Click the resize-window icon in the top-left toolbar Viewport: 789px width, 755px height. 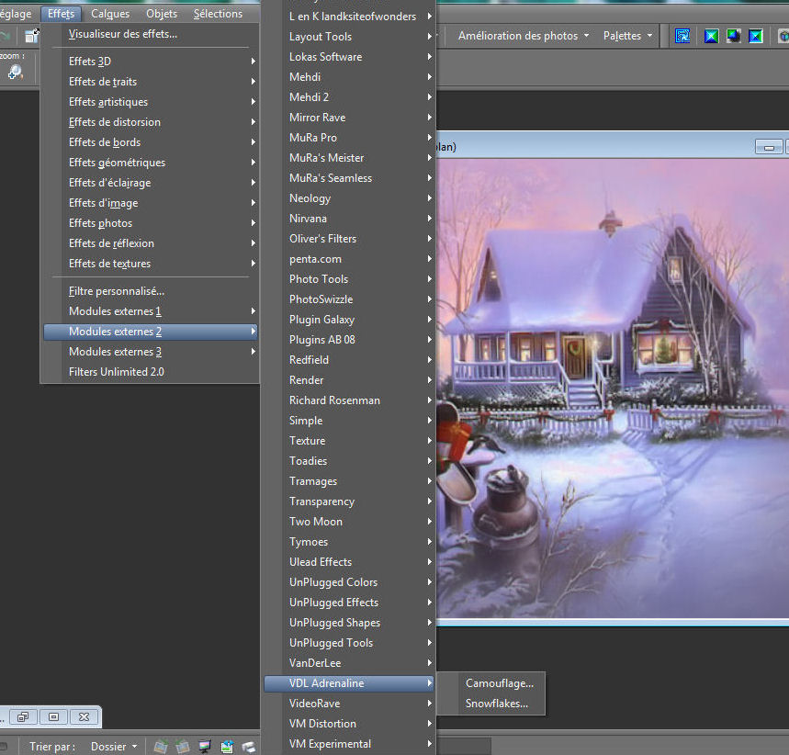(32, 35)
